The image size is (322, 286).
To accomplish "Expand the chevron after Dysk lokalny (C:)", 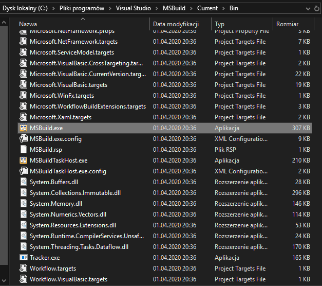I will click(x=53, y=8).
